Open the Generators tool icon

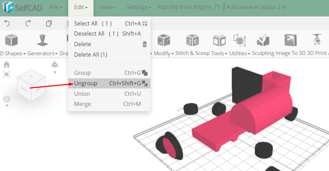tap(43, 40)
